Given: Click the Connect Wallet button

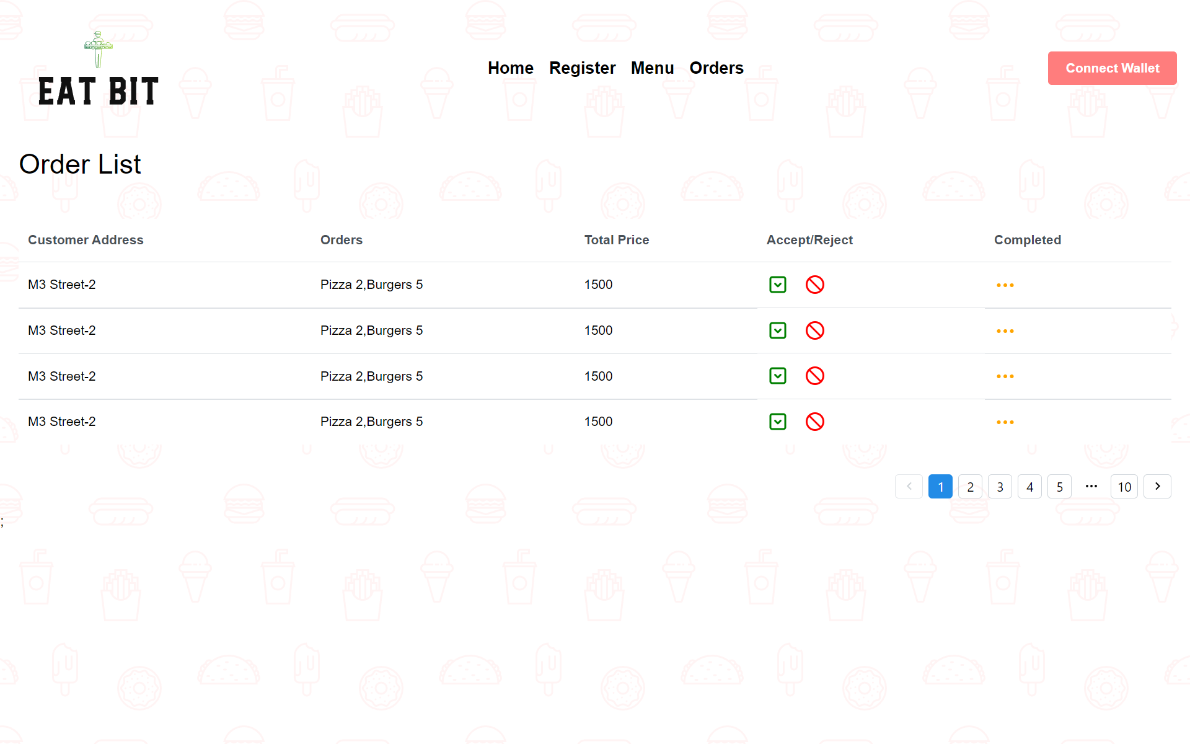Looking at the screenshot, I should (x=1112, y=68).
